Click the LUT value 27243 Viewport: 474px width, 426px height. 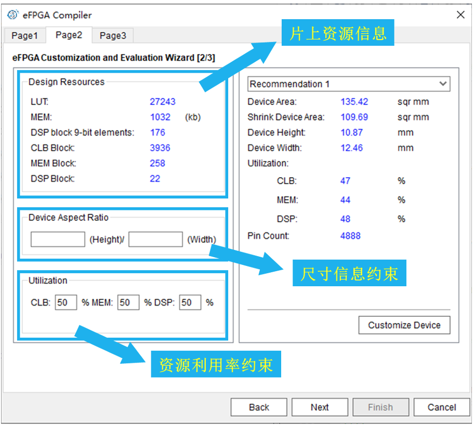point(163,102)
